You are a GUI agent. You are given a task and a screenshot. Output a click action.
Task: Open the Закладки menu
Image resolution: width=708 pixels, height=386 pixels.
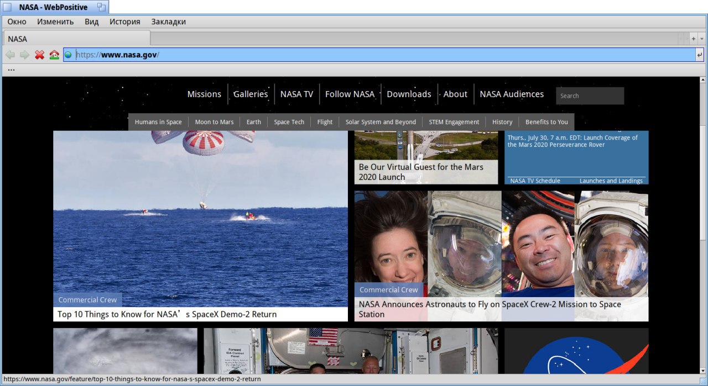(x=168, y=22)
